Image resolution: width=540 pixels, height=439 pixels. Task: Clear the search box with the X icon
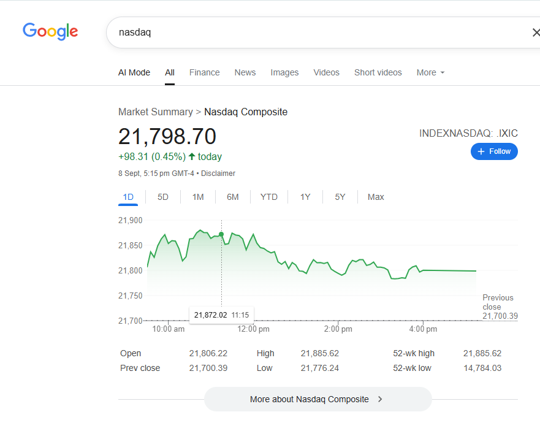pyautogui.click(x=536, y=32)
